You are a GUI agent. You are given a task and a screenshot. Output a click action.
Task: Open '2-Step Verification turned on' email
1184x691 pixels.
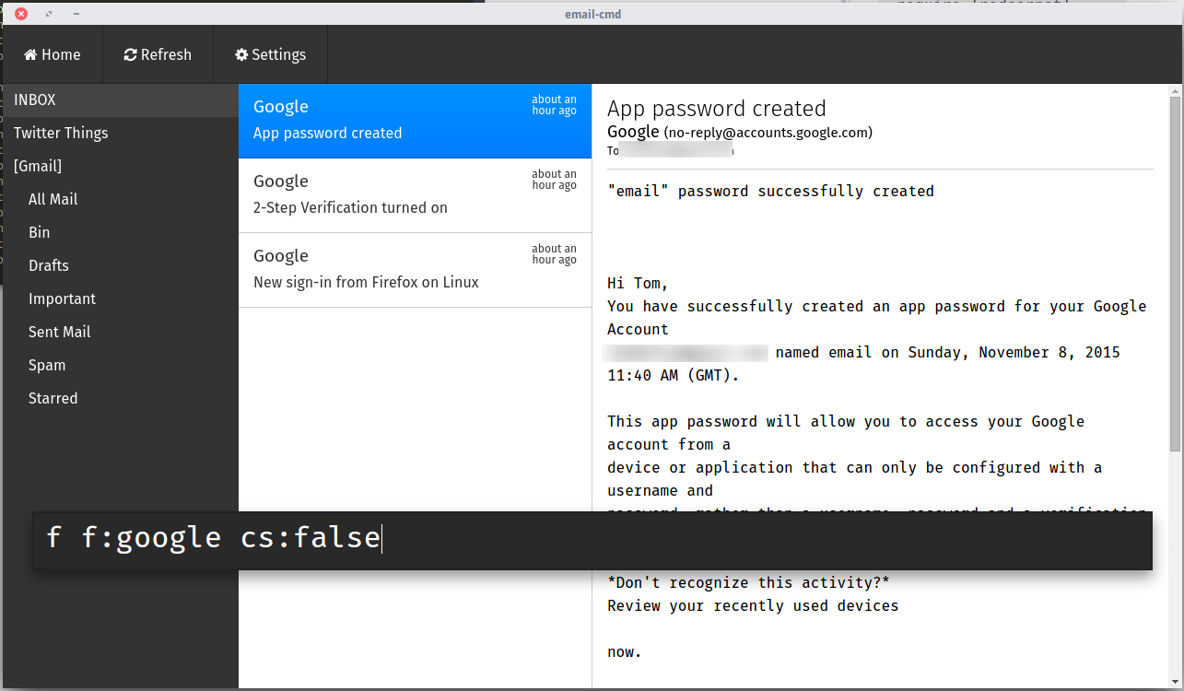pyautogui.click(x=415, y=195)
